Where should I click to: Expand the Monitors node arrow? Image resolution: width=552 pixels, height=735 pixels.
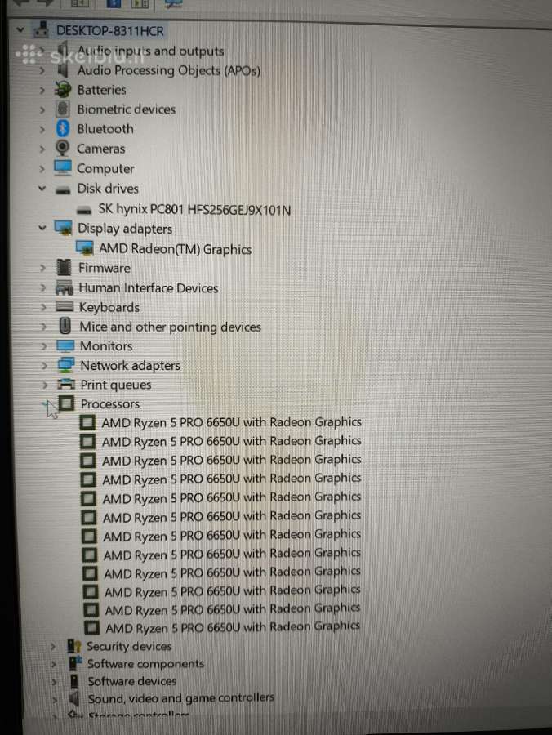pos(44,346)
